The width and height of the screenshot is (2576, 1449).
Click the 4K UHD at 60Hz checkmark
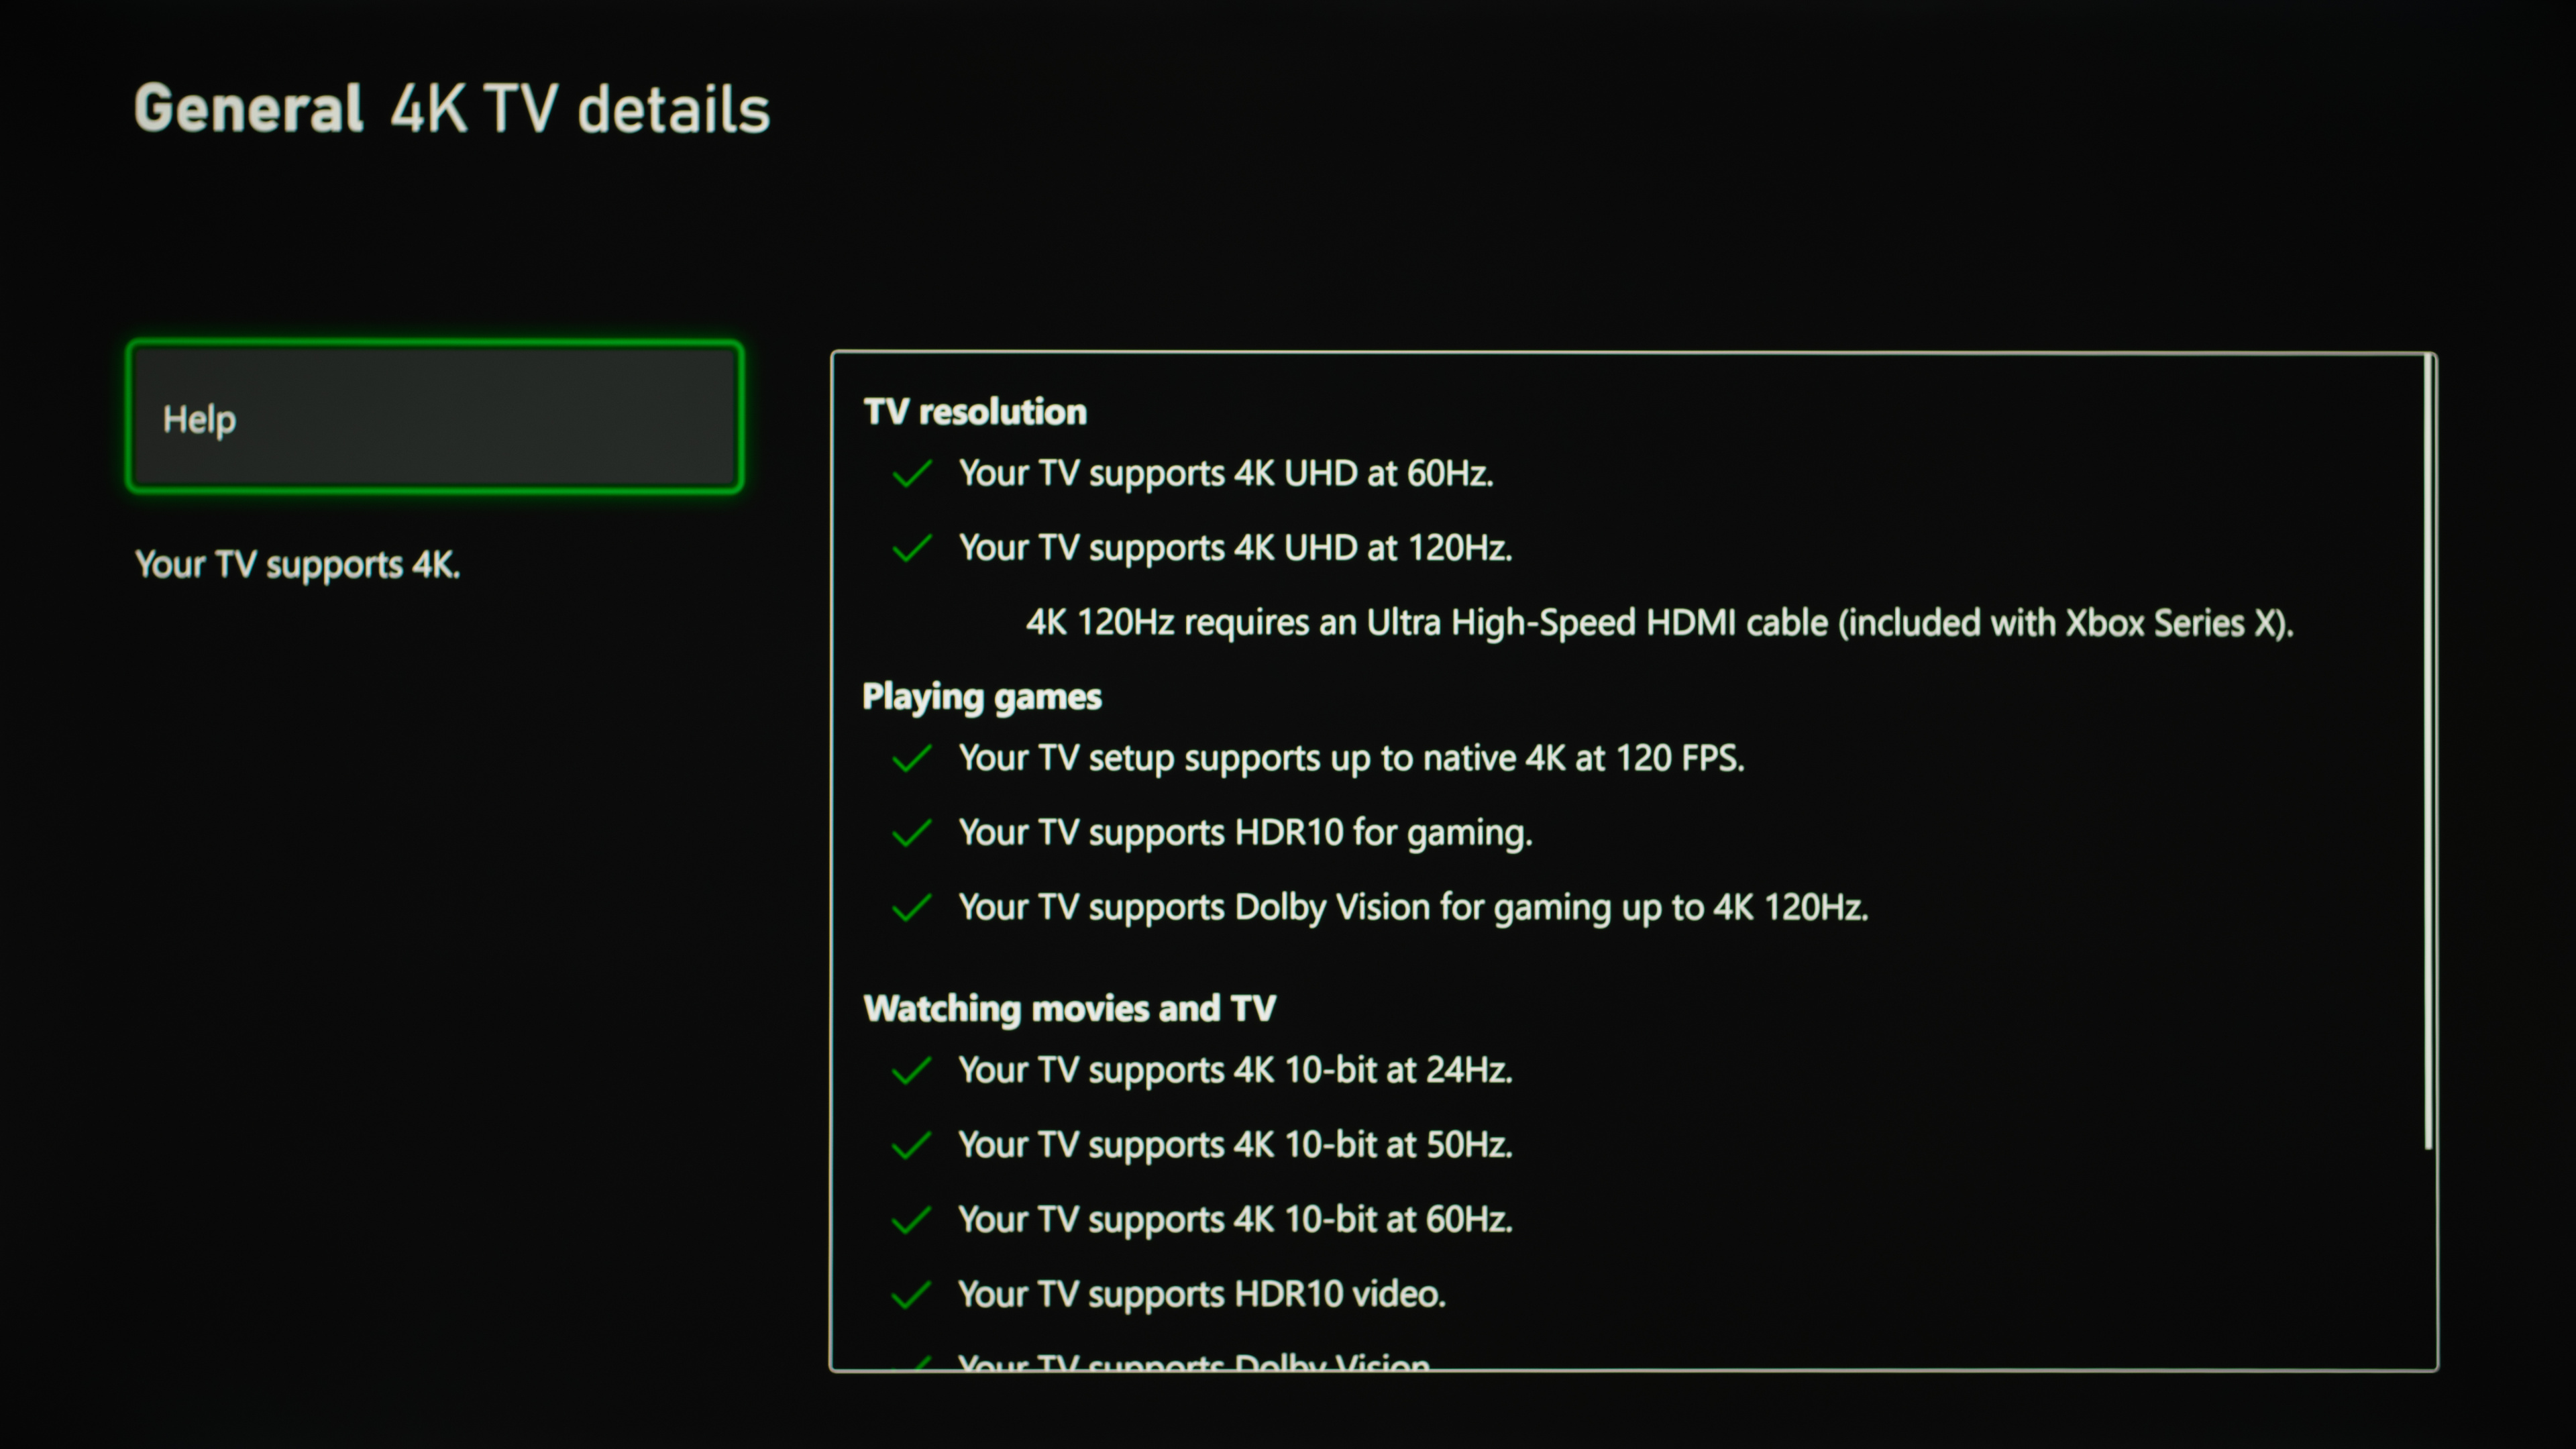(911, 474)
